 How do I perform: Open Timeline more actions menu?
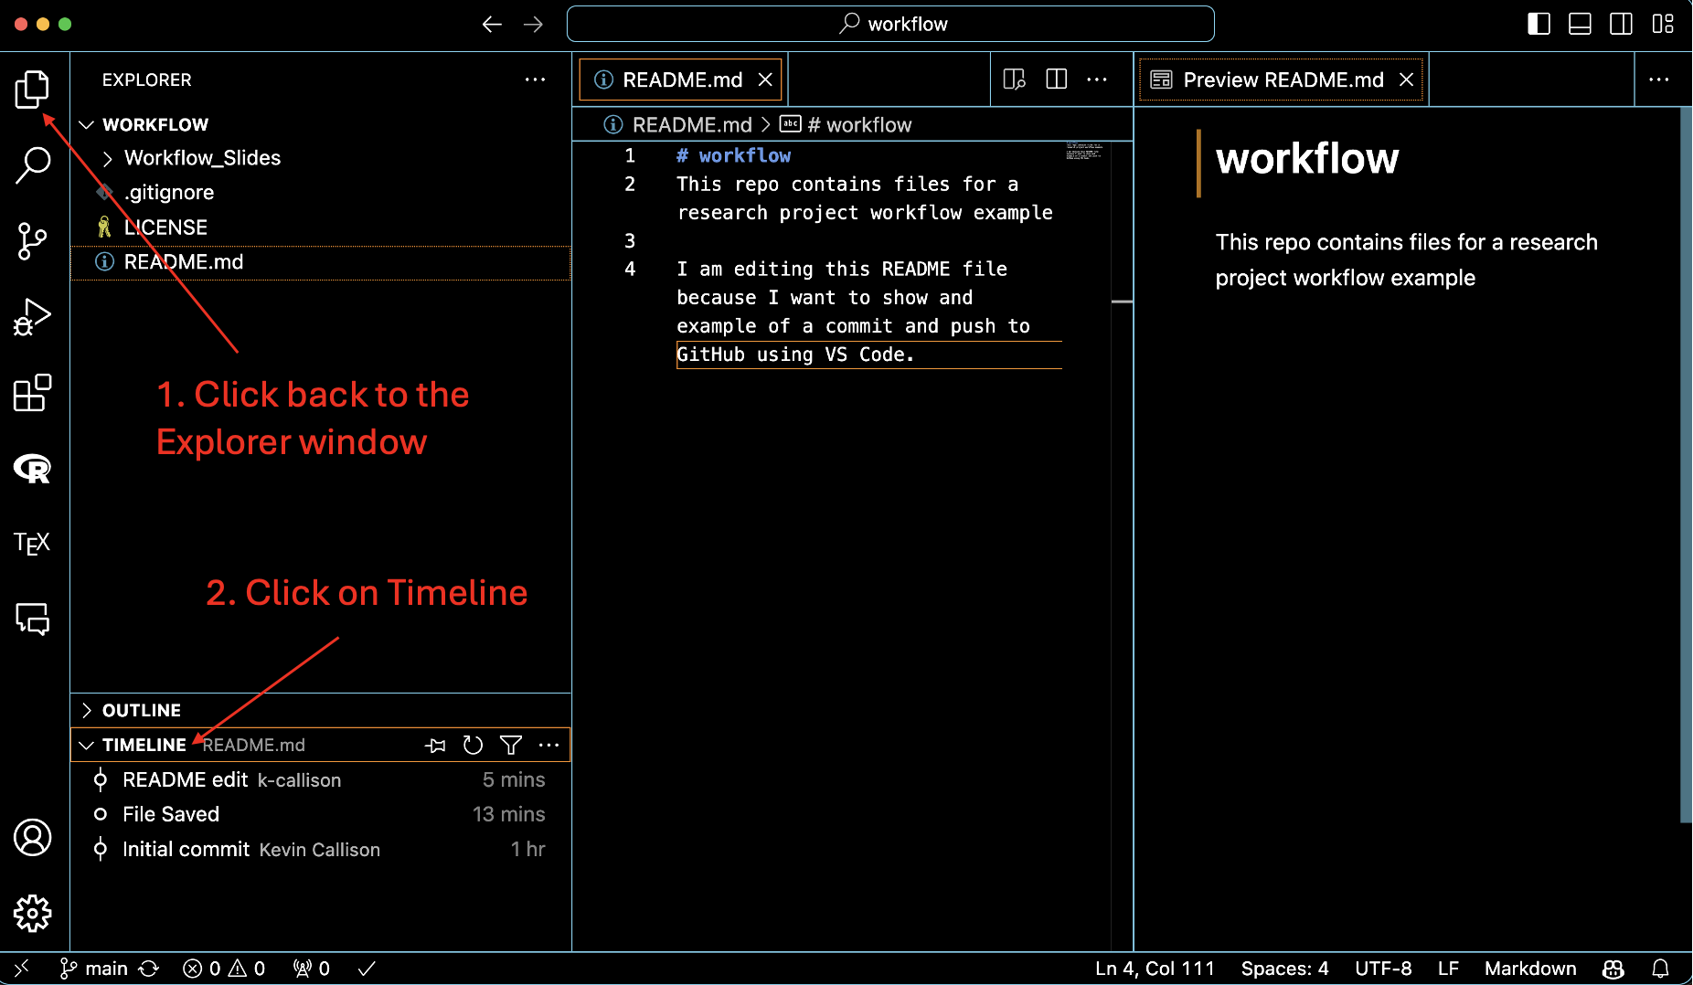[x=548, y=745]
